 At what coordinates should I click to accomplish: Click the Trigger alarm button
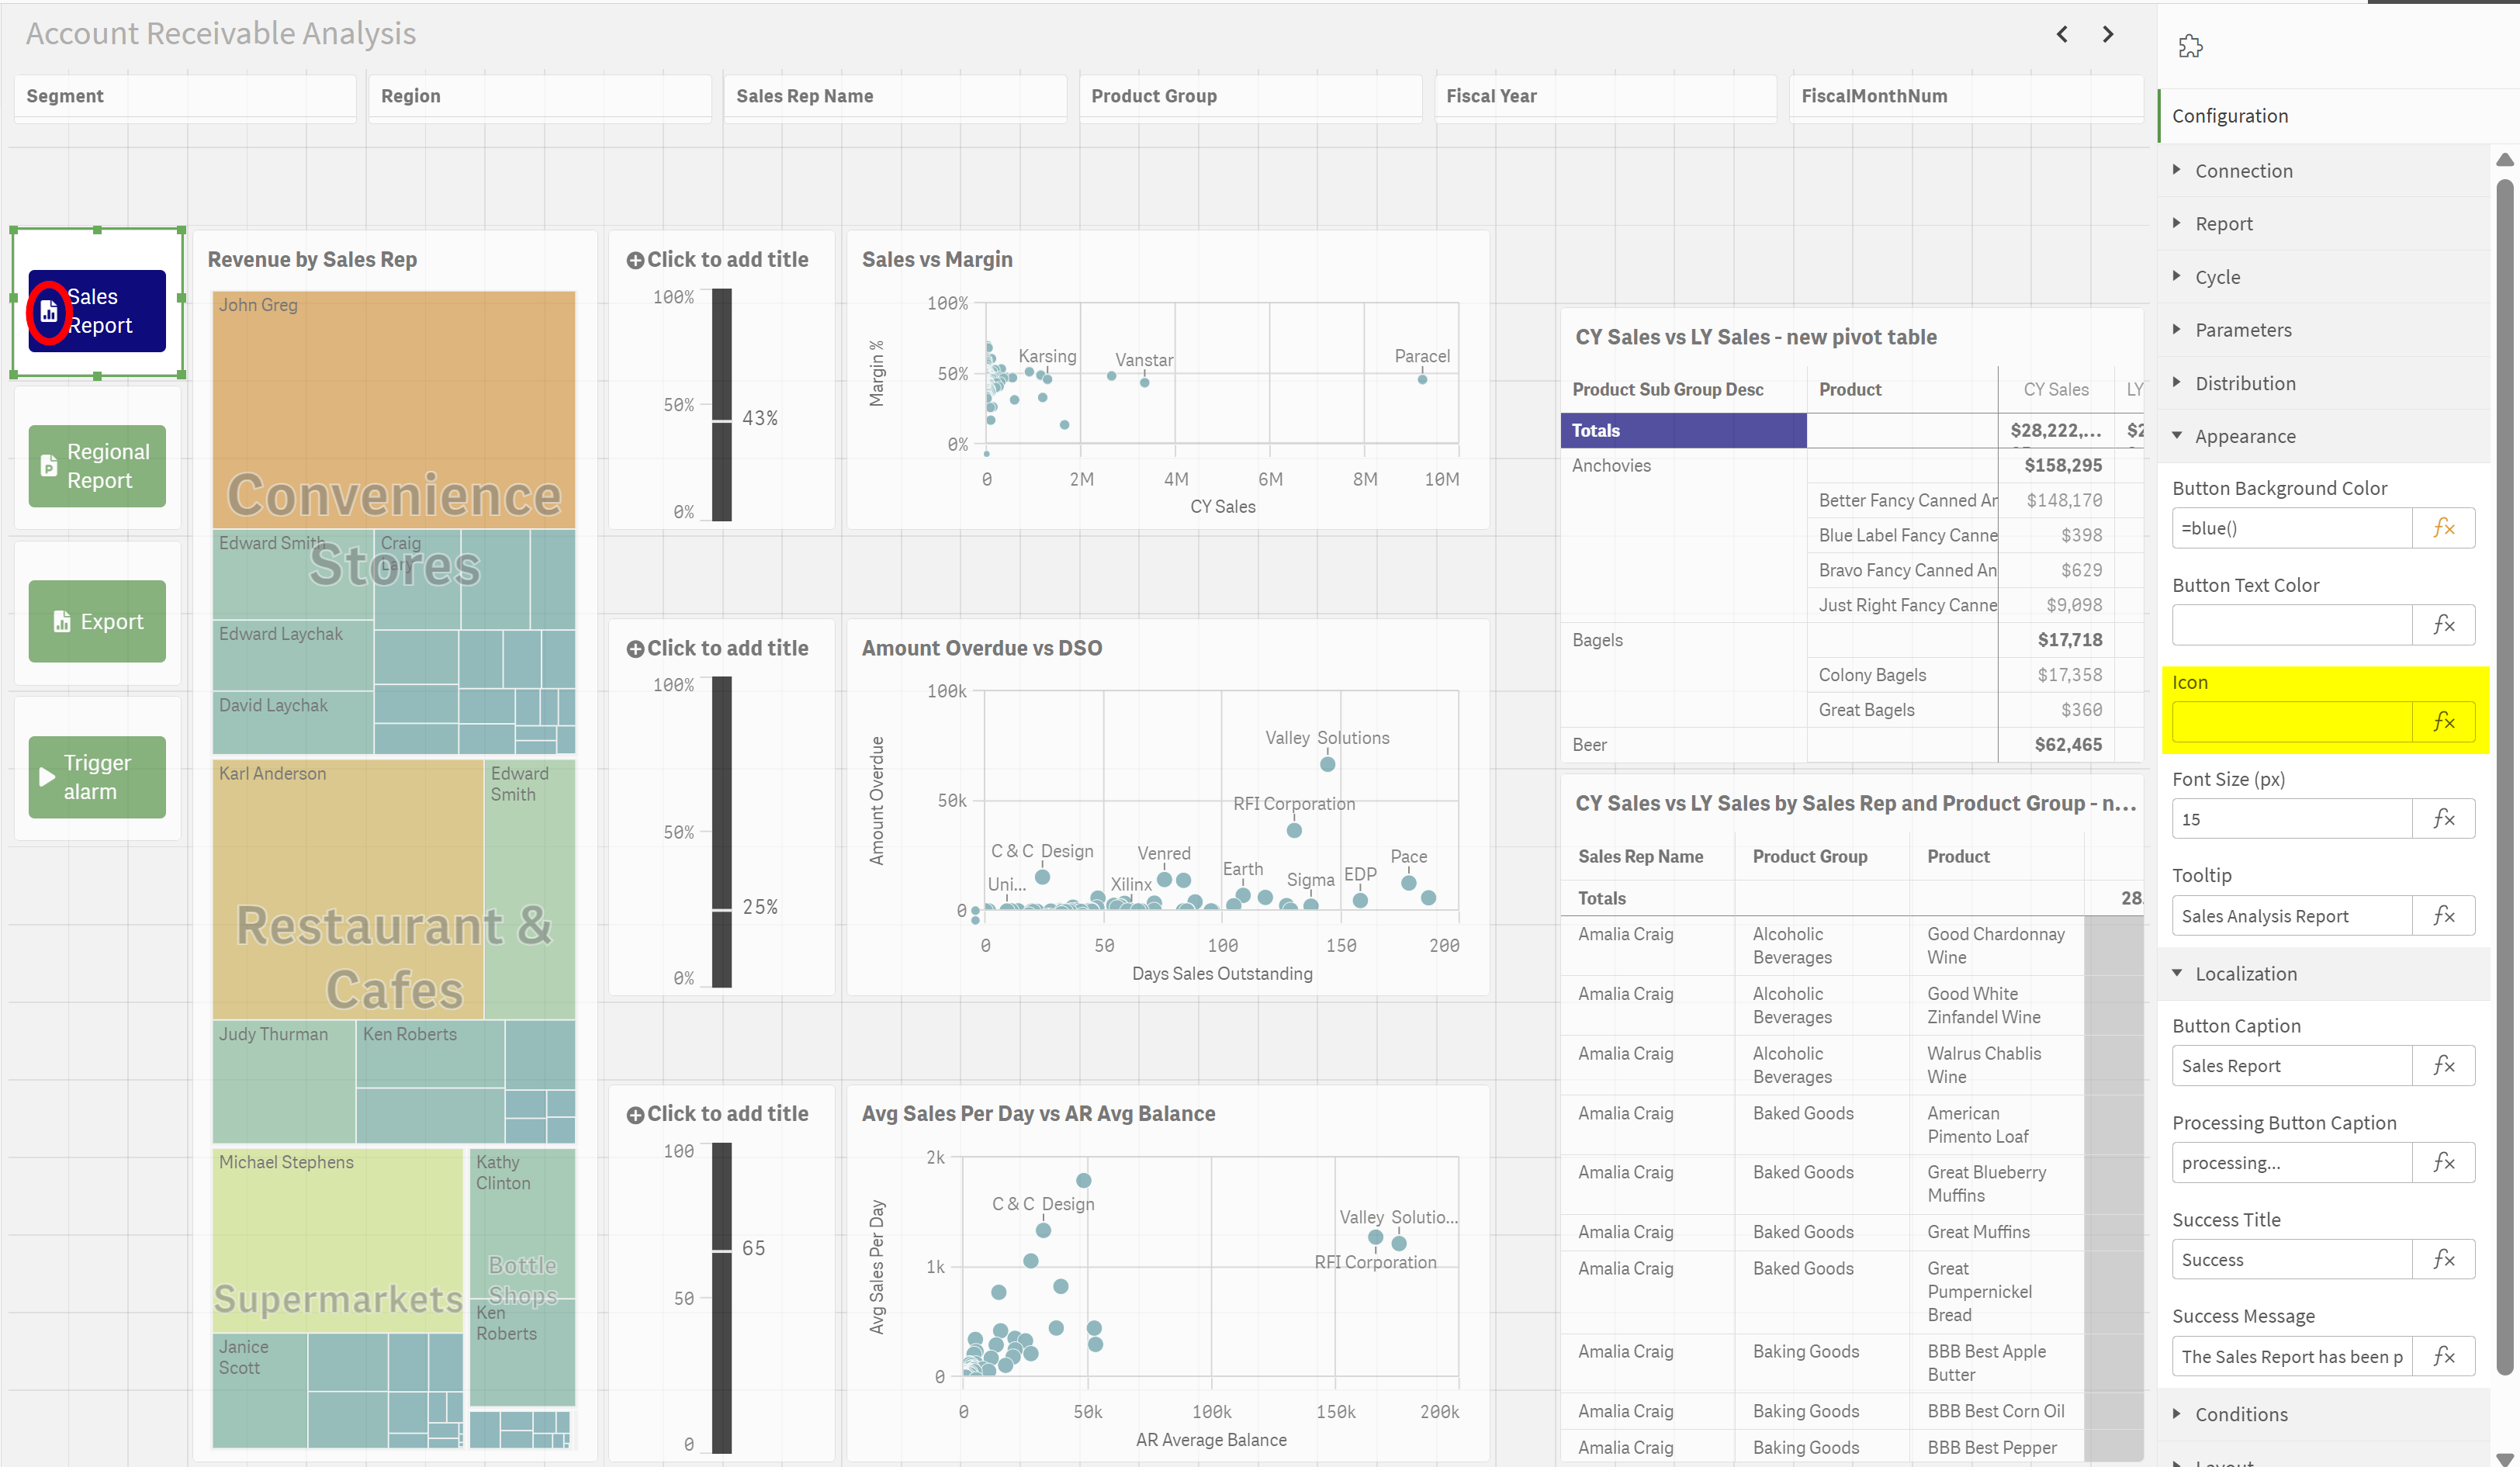pos(97,777)
